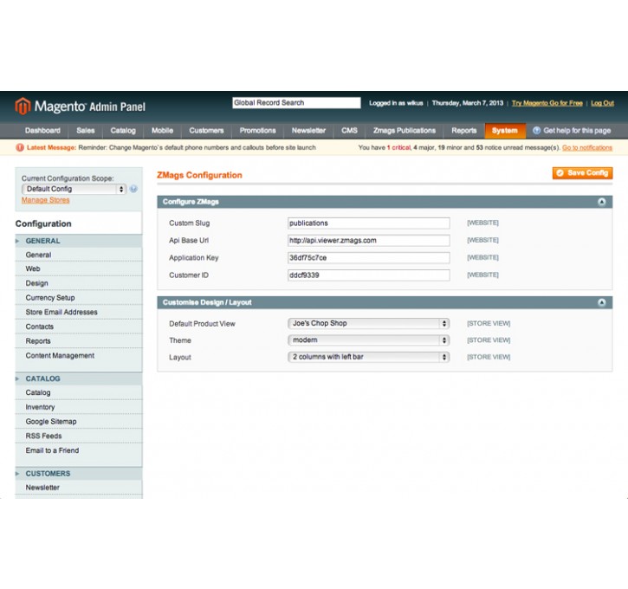The image size is (628, 589).
Task: Open the Theme dropdown
Action: [x=368, y=340]
